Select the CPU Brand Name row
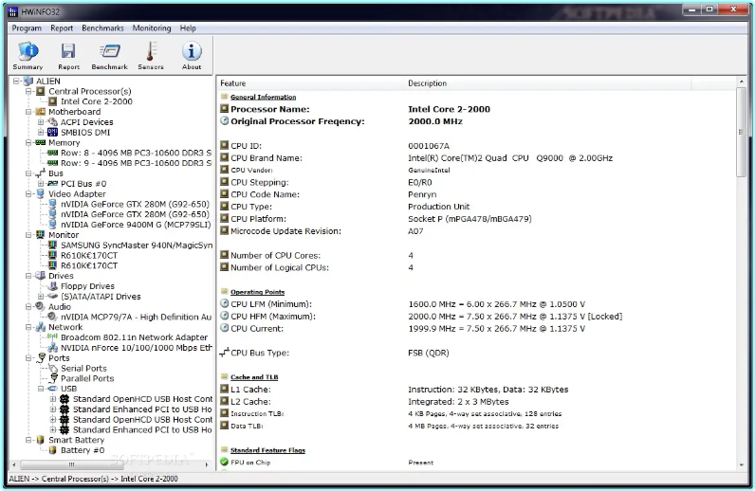755x491 pixels. pyautogui.click(x=477, y=158)
